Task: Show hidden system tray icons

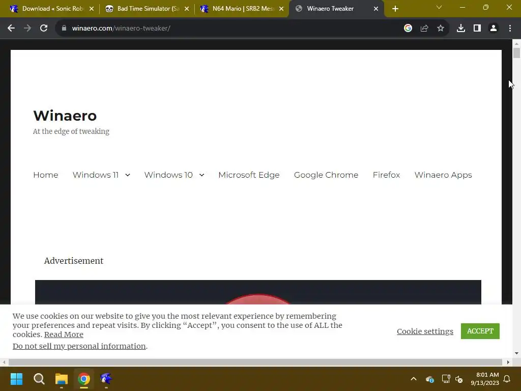Action: [414, 379]
